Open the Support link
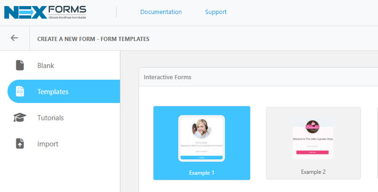Image resolution: width=378 pixels, height=192 pixels. pyautogui.click(x=216, y=12)
